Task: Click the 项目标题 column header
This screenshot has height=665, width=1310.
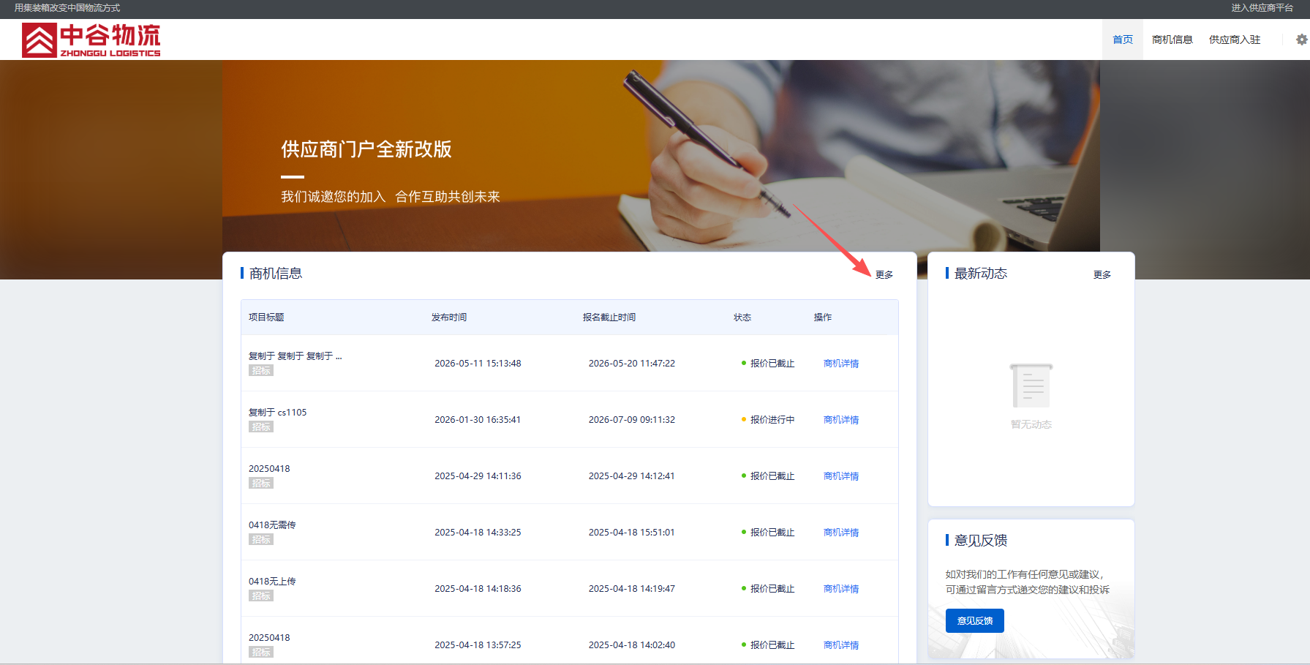Action: point(266,318)
